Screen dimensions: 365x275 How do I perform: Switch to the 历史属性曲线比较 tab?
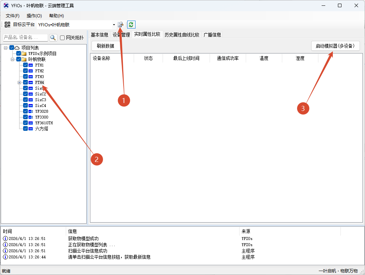[x=182, y=35]
